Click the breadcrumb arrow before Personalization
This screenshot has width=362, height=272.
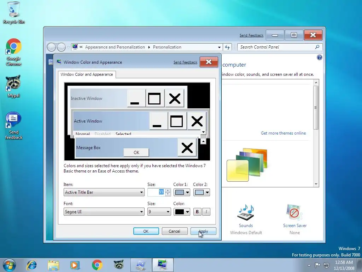coord(149,47)
